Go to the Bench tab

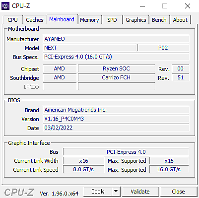coord(159,20)
